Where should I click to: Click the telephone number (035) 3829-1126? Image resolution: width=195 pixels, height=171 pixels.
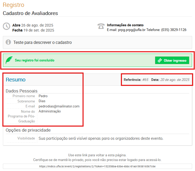[174, 30]
